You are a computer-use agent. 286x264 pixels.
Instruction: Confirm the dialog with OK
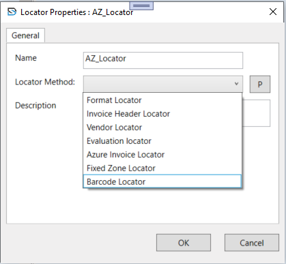tap(184, 243)
